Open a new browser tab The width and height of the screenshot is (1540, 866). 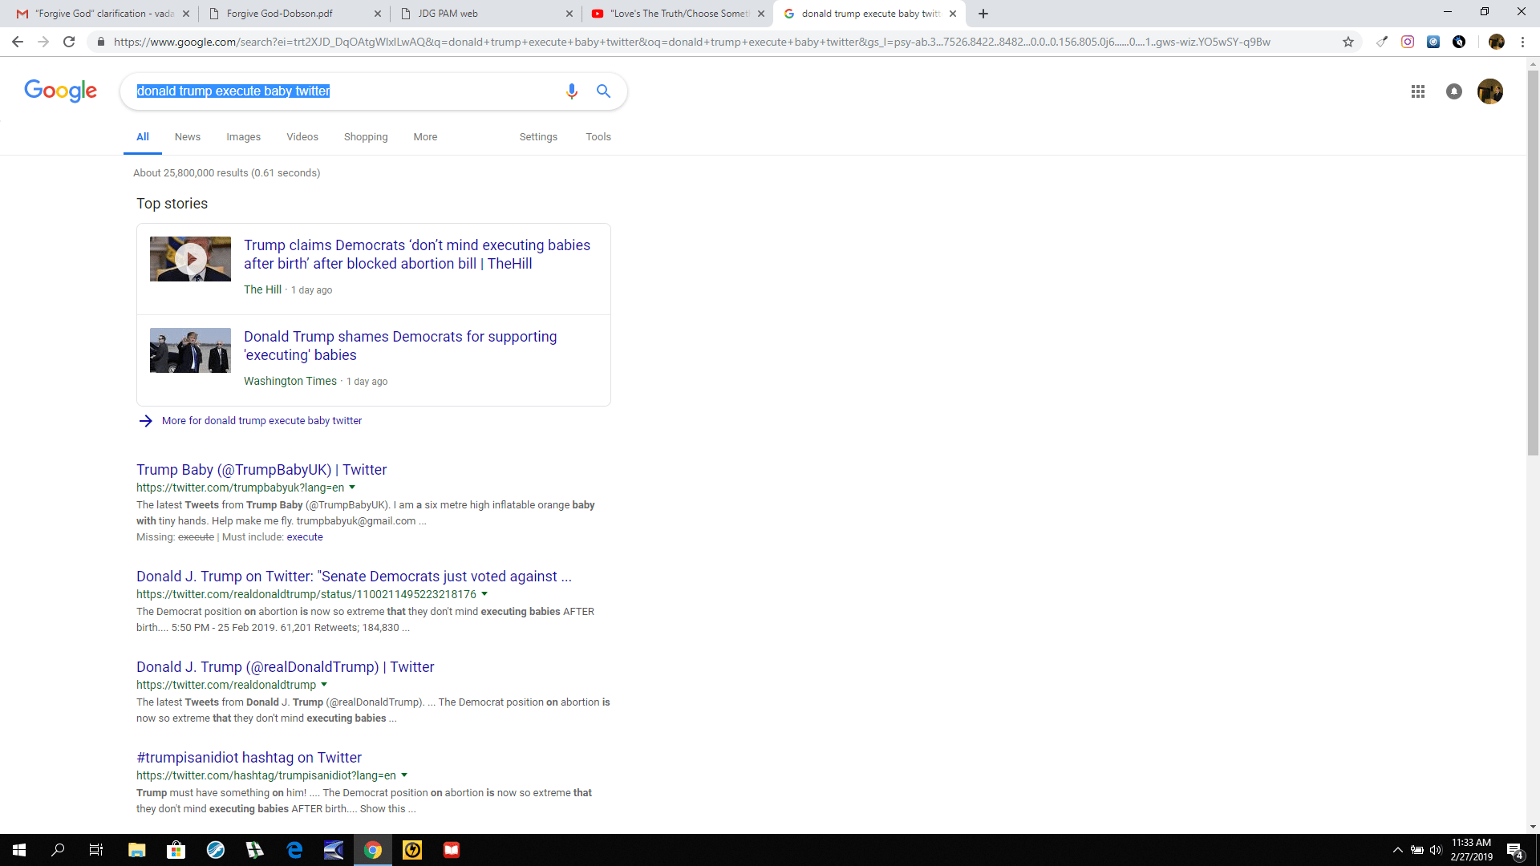click(983, 14)
